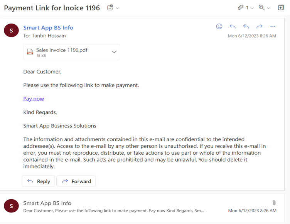This screenshot has height=224, width=290.
Task: Open the collapsed Smart App BS Info message
Action: pos(116,207)
